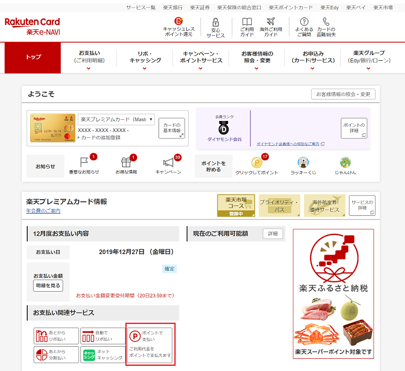Click the 楽天ふるさと納税 banner
The image size is (405, 371).
tap(333, 294)
